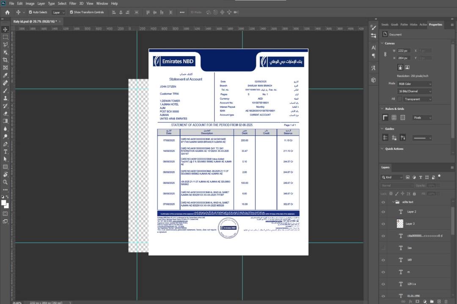457x304 pixels.
Task: Hide Layer 3 via its eye icon
Action: point(383,224)
